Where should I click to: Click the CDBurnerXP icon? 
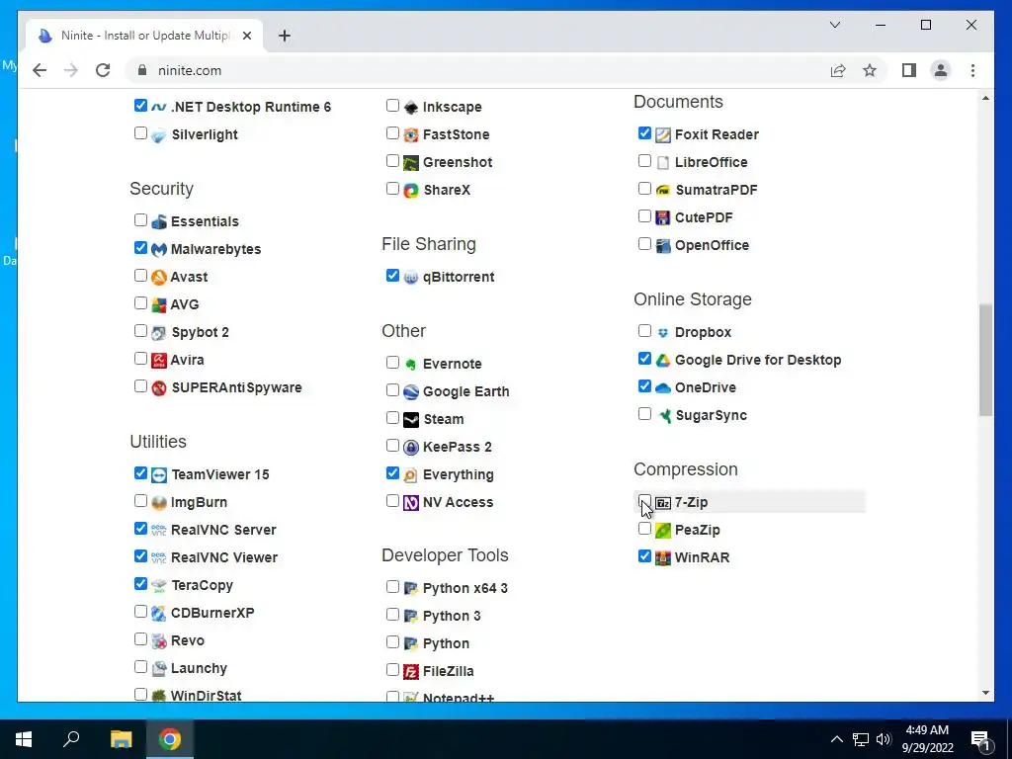pyautogui.click(x=159, y=613)
